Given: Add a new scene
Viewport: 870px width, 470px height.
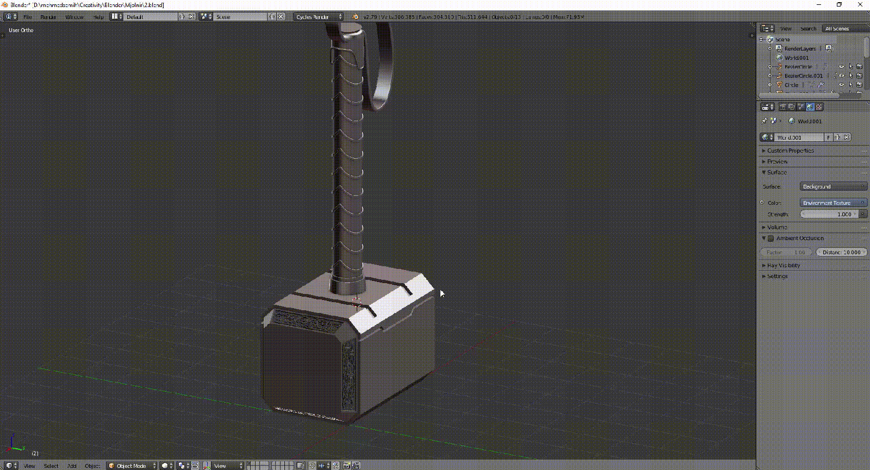Looking at the screenshot, I should click(x=272, y=17).
